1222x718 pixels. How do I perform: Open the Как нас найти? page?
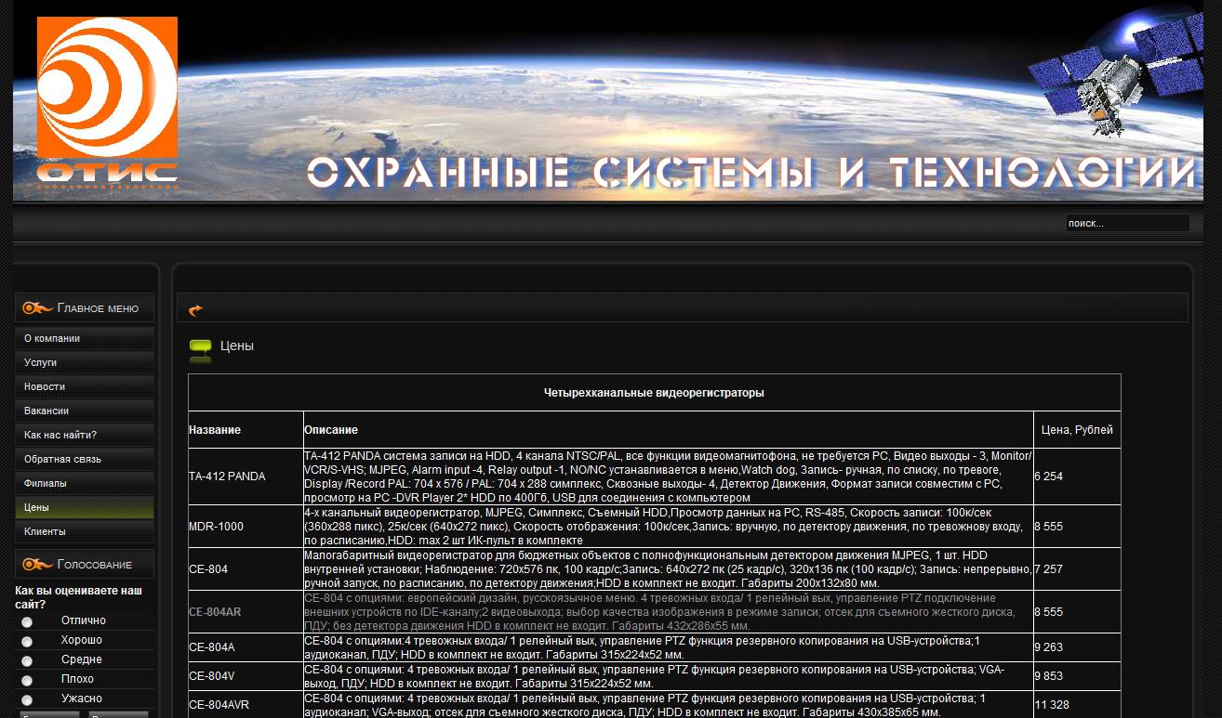(60, 436)
